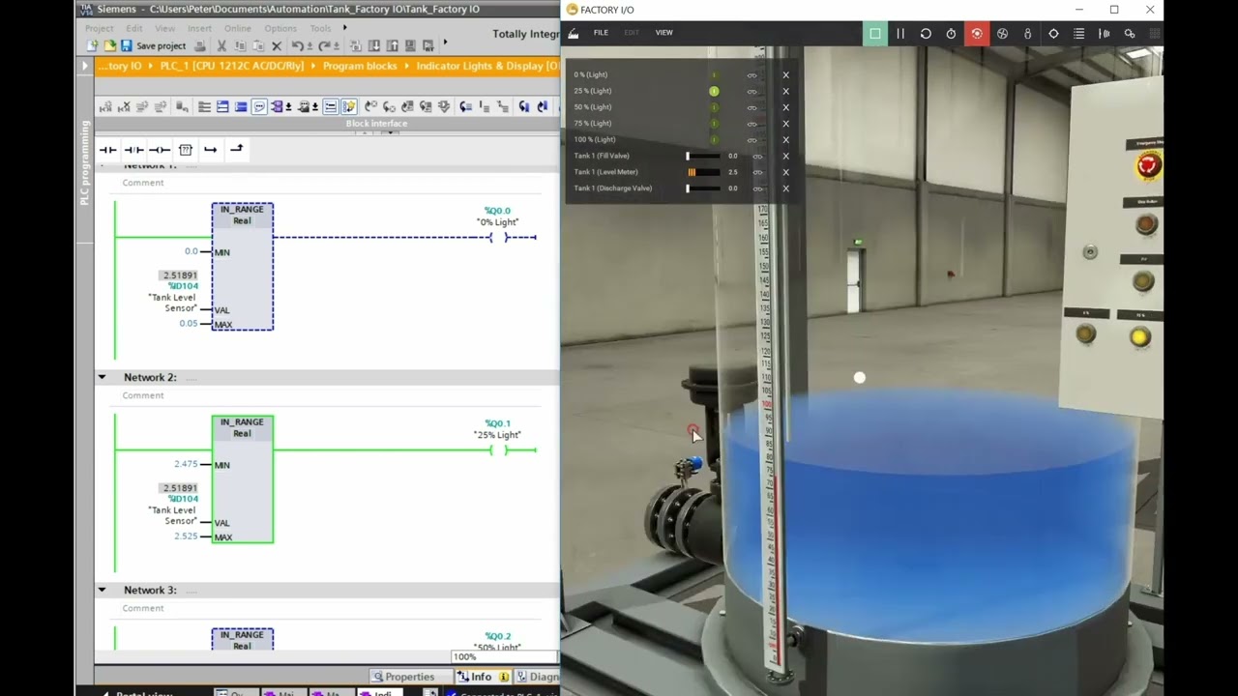Screen dimensions: 1238x696
Task: Open the 100% zoom level dropdown
Action: 503,657
